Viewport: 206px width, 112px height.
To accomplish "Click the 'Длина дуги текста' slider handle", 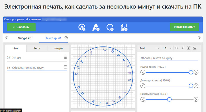I will pyautogui.click(x=191, y=86).
